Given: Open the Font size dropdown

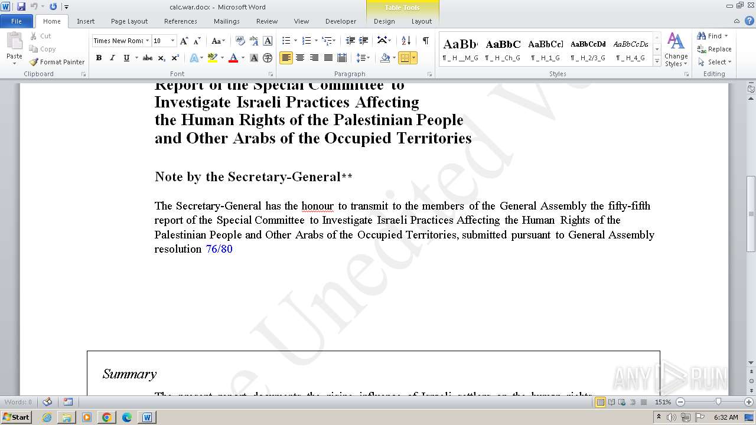Looking at the screenshot, I should (x=172, y=41).
